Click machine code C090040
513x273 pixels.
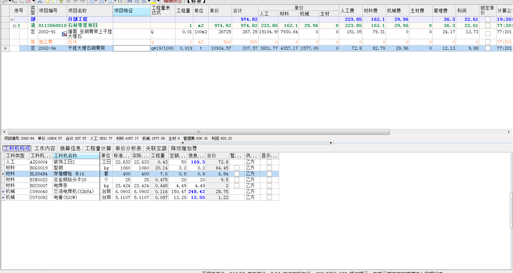pos(41,192)
